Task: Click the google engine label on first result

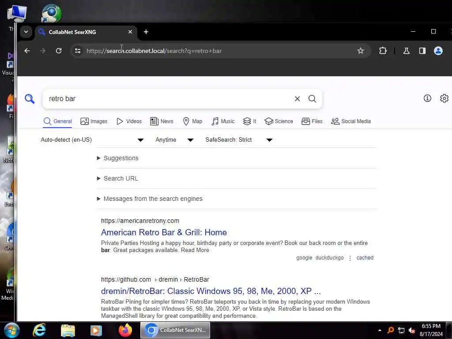Action: pos(304,258)
